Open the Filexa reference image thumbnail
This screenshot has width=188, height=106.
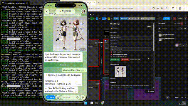(x=120, y=71)
